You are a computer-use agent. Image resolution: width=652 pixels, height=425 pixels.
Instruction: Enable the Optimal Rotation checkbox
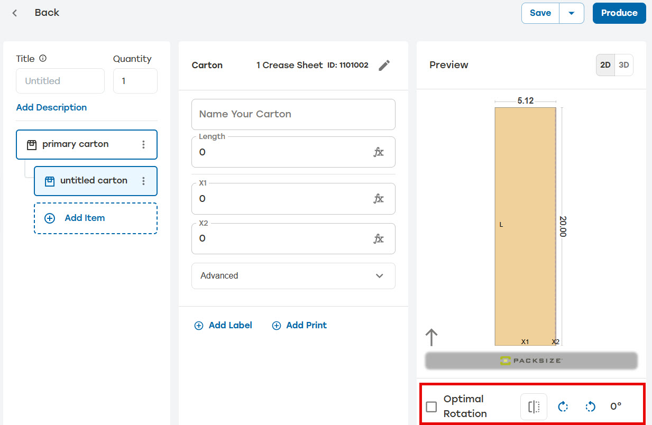[431, 406]
